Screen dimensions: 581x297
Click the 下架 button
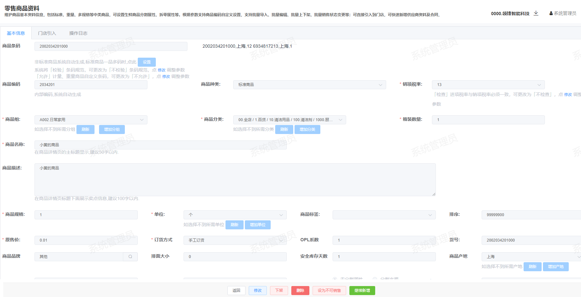(279, 291)
